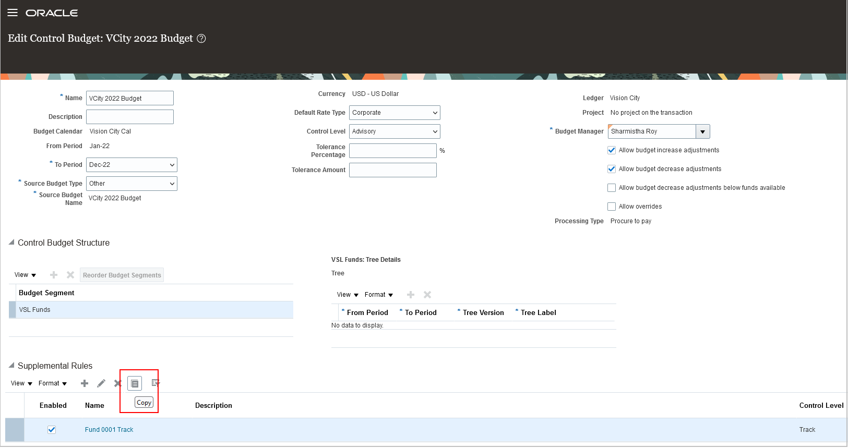Select row handle of Fund 0001 Track
Image resolution: width=848 pixels, height=448 pixels.
pyautogui.click(x=15, y=430)
